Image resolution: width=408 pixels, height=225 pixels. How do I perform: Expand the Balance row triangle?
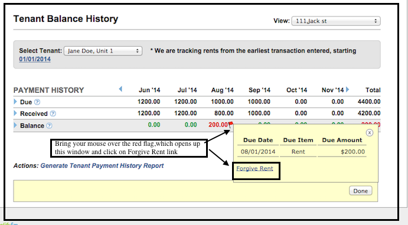pyautogui.click(x=15, y=125)
